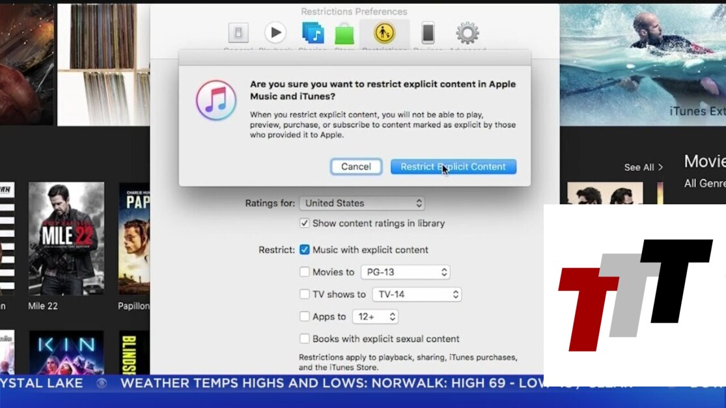Uncheck Music with explicit content

pyautogui.click(x=304, y=250)
